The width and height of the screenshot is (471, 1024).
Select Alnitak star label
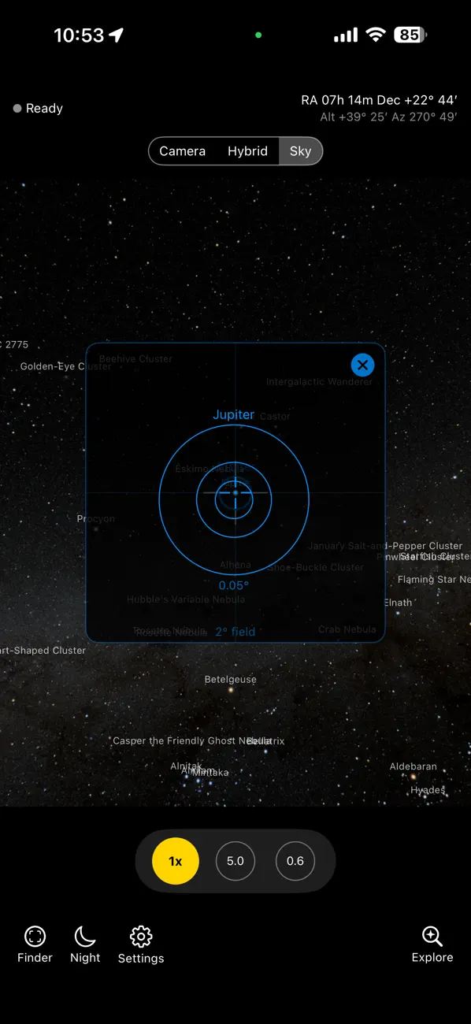tap(187, 766)
